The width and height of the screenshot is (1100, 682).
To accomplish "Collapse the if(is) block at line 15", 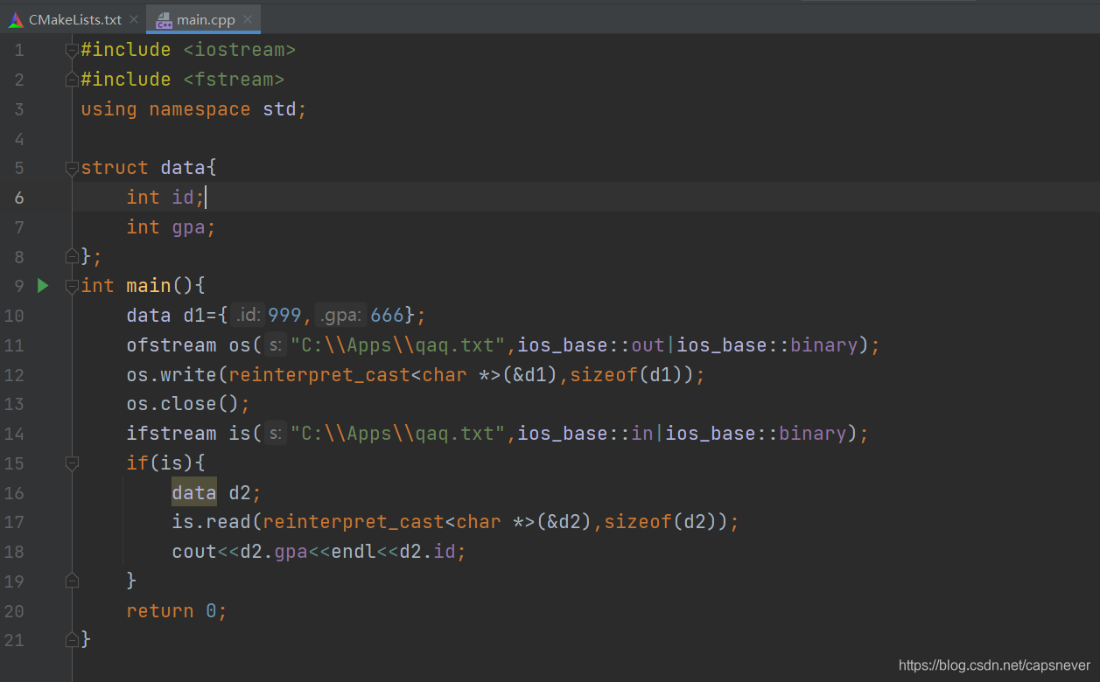I will (73, 463).
